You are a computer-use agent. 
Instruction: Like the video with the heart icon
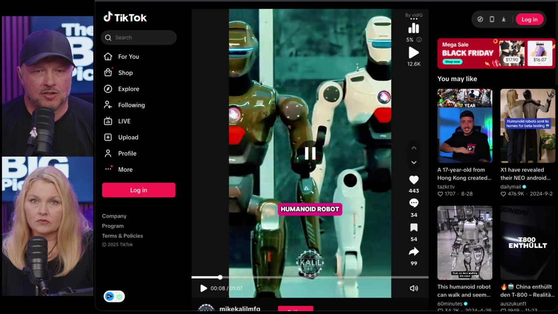click(414, 180)
